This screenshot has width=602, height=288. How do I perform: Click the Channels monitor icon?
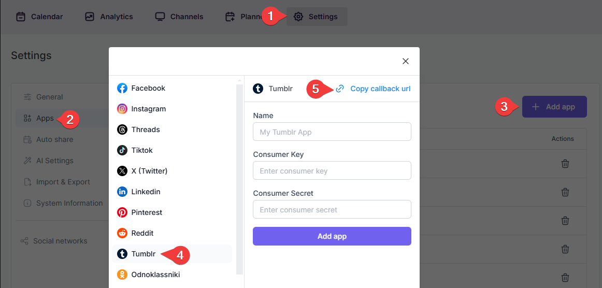(x=160, y=17)
